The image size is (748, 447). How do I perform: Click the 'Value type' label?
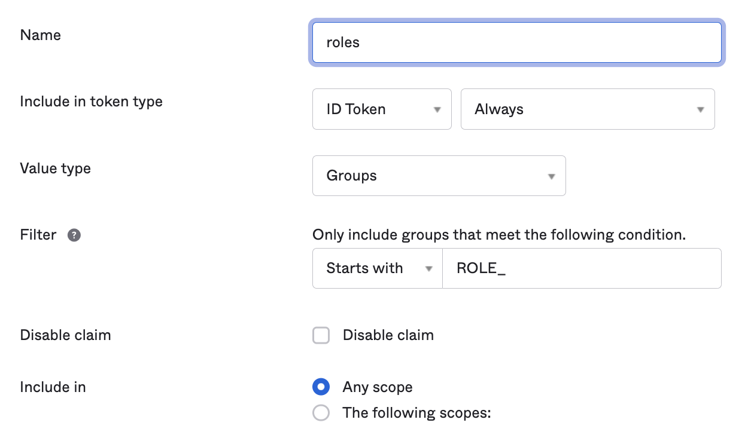pos(55,169)
